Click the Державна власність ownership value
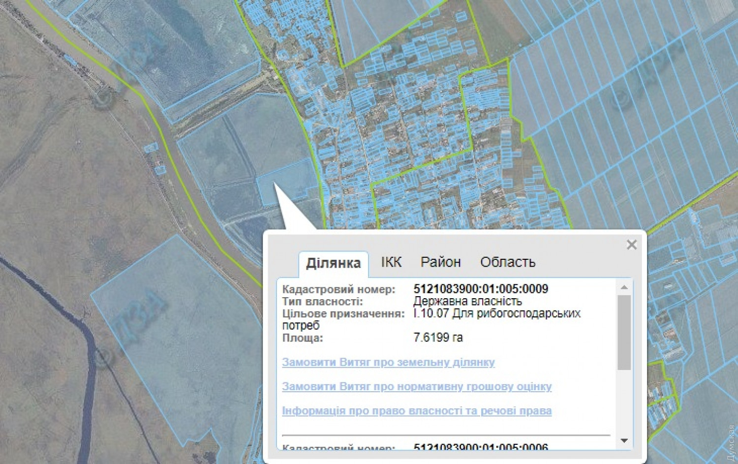This screenshot has width=738, height=464. pos(467,301)
